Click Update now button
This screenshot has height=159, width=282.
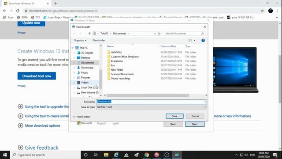31,23
